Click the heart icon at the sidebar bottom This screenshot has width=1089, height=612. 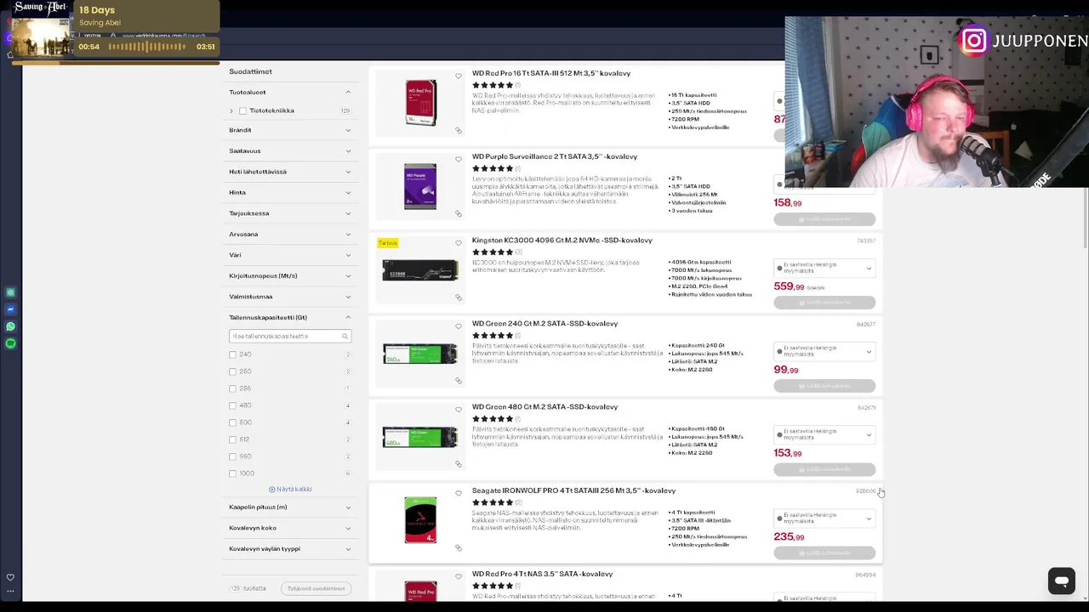[10, 577]
